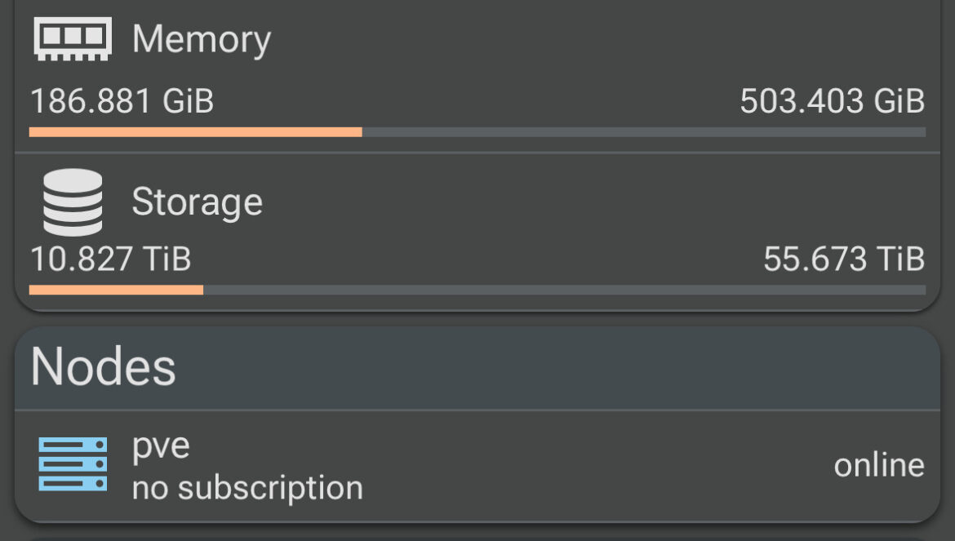This screenshot has height=541, width=955.
Task: Click the gray unused part of Memory bar
Action: click(643, 131)
